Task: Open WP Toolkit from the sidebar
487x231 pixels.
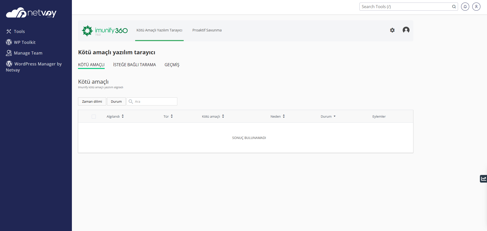Action: point(25,42)
